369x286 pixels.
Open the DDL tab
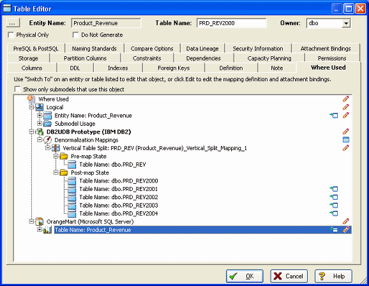[75, 68]
